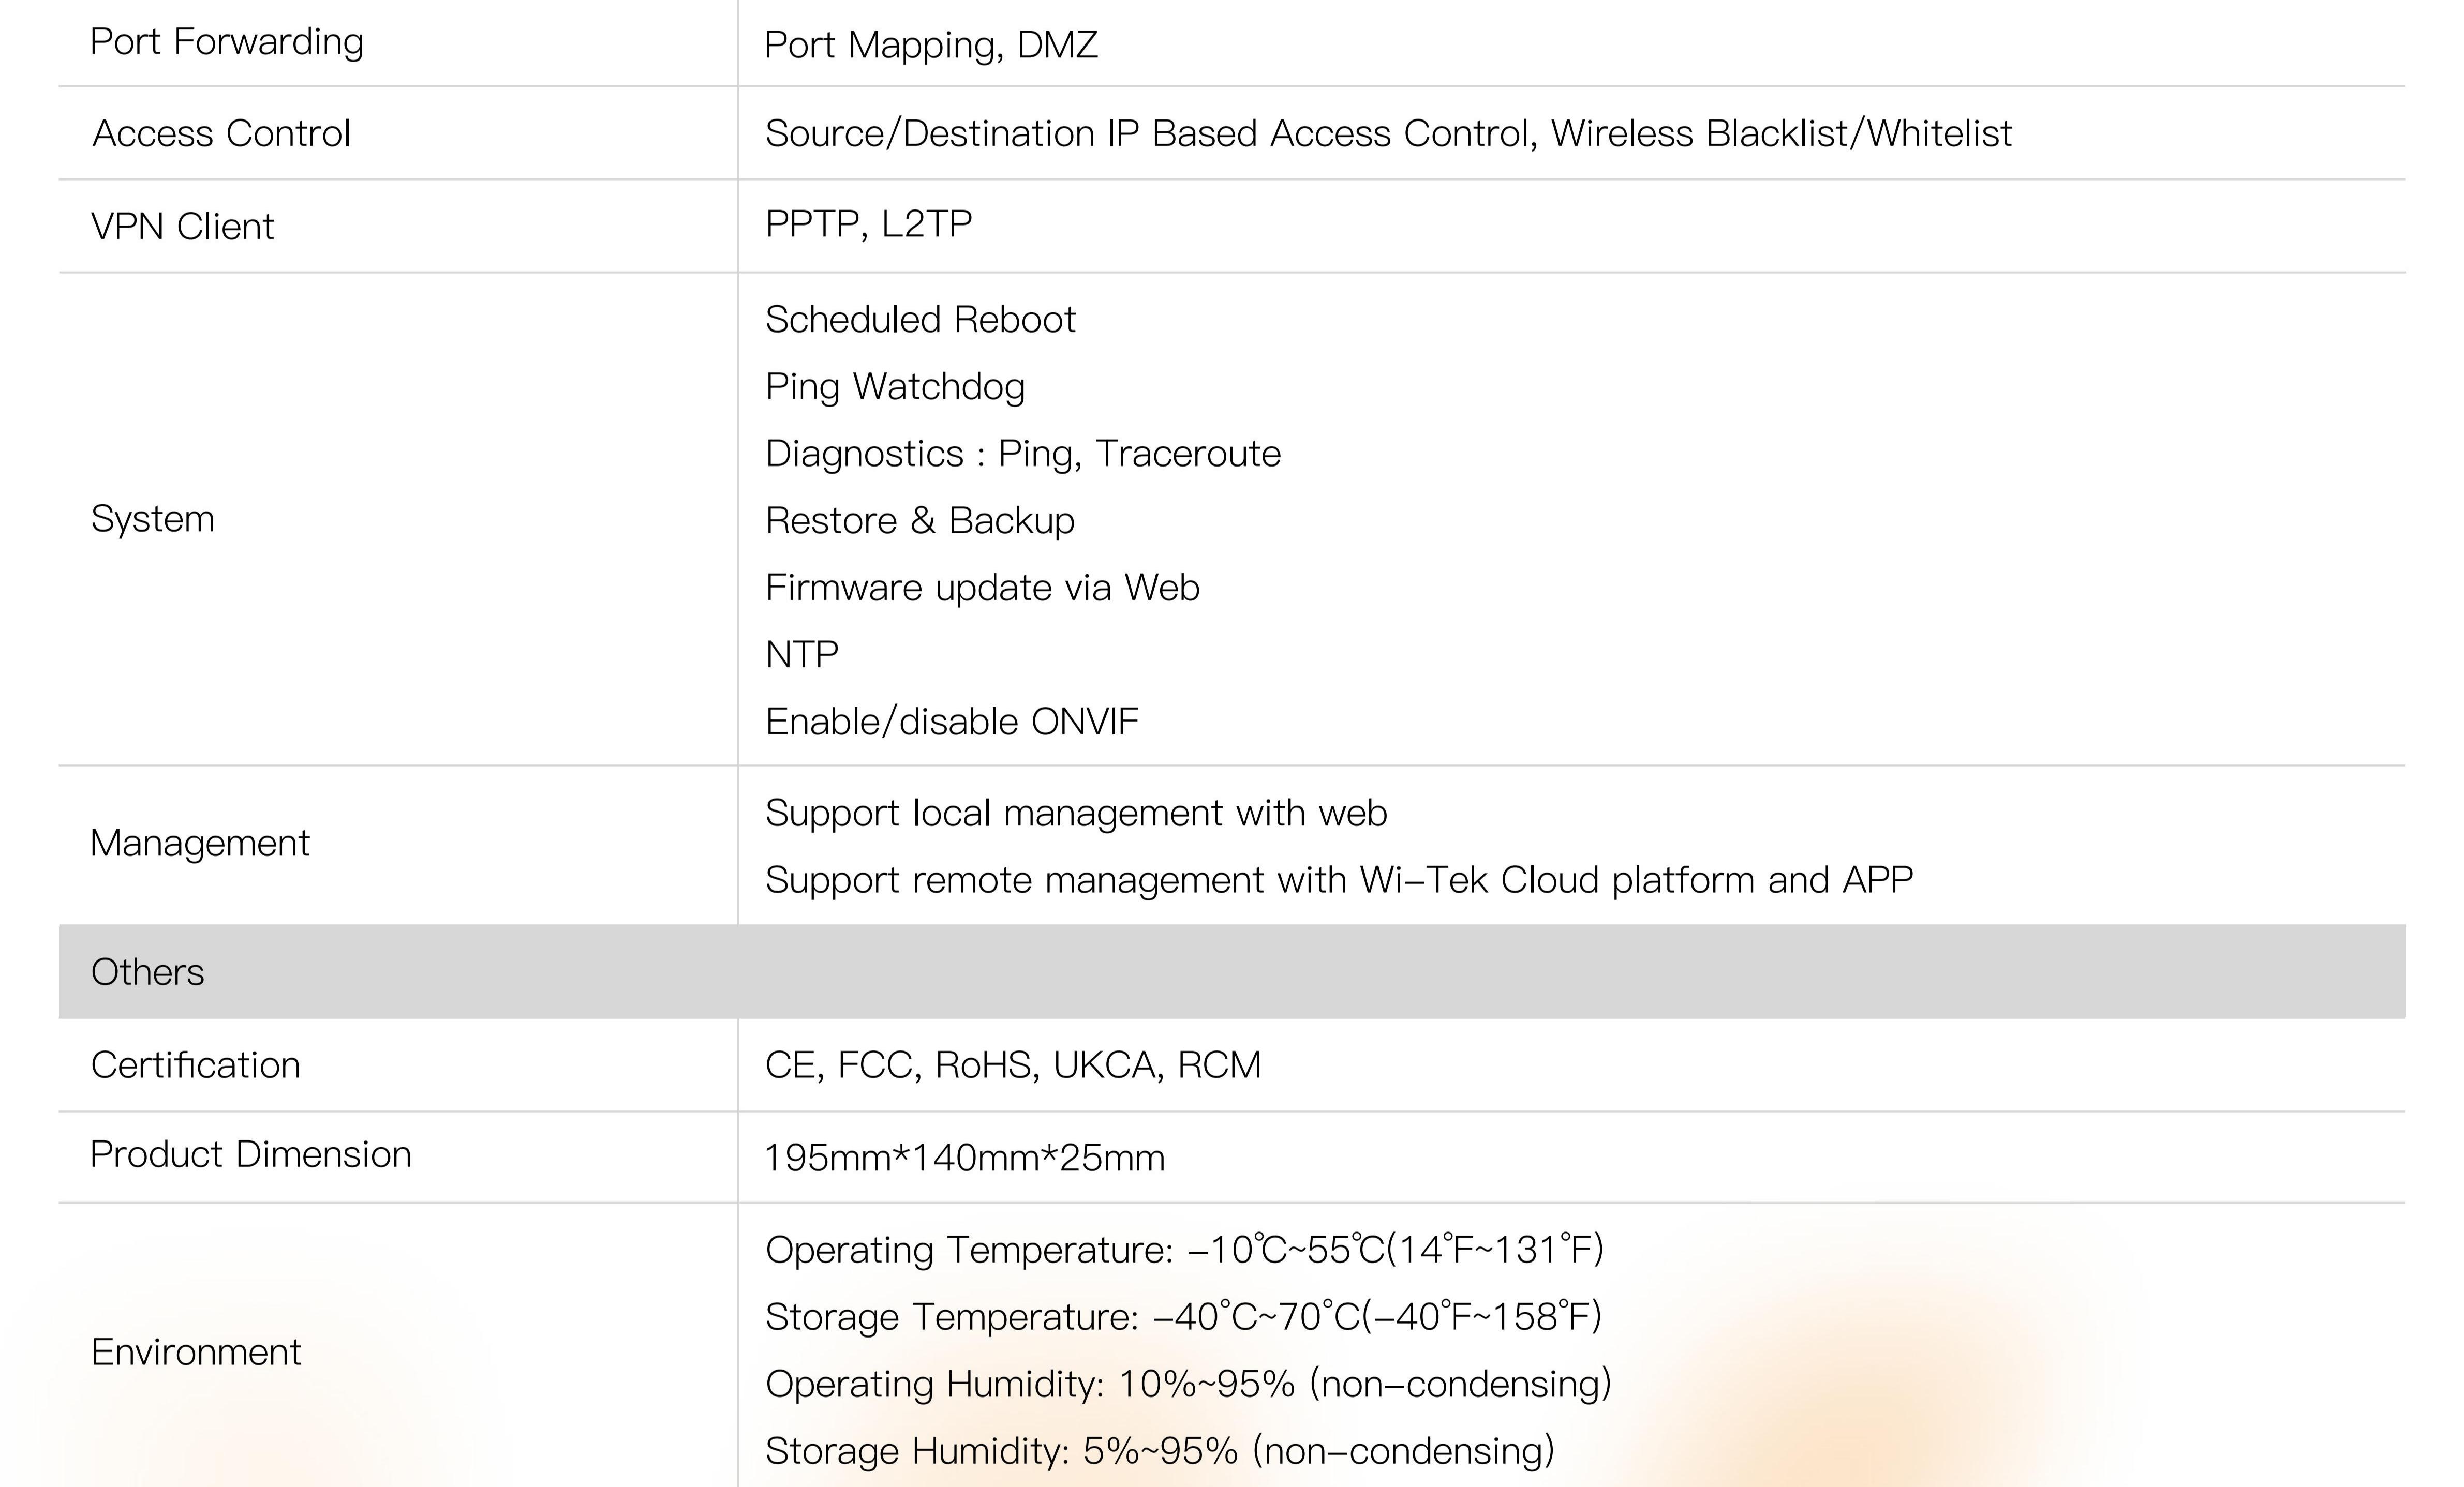Click the Wi-Tek Cloud remote management line
The width and height of the screenshot is (2464, 1487).
point(1338,880)
